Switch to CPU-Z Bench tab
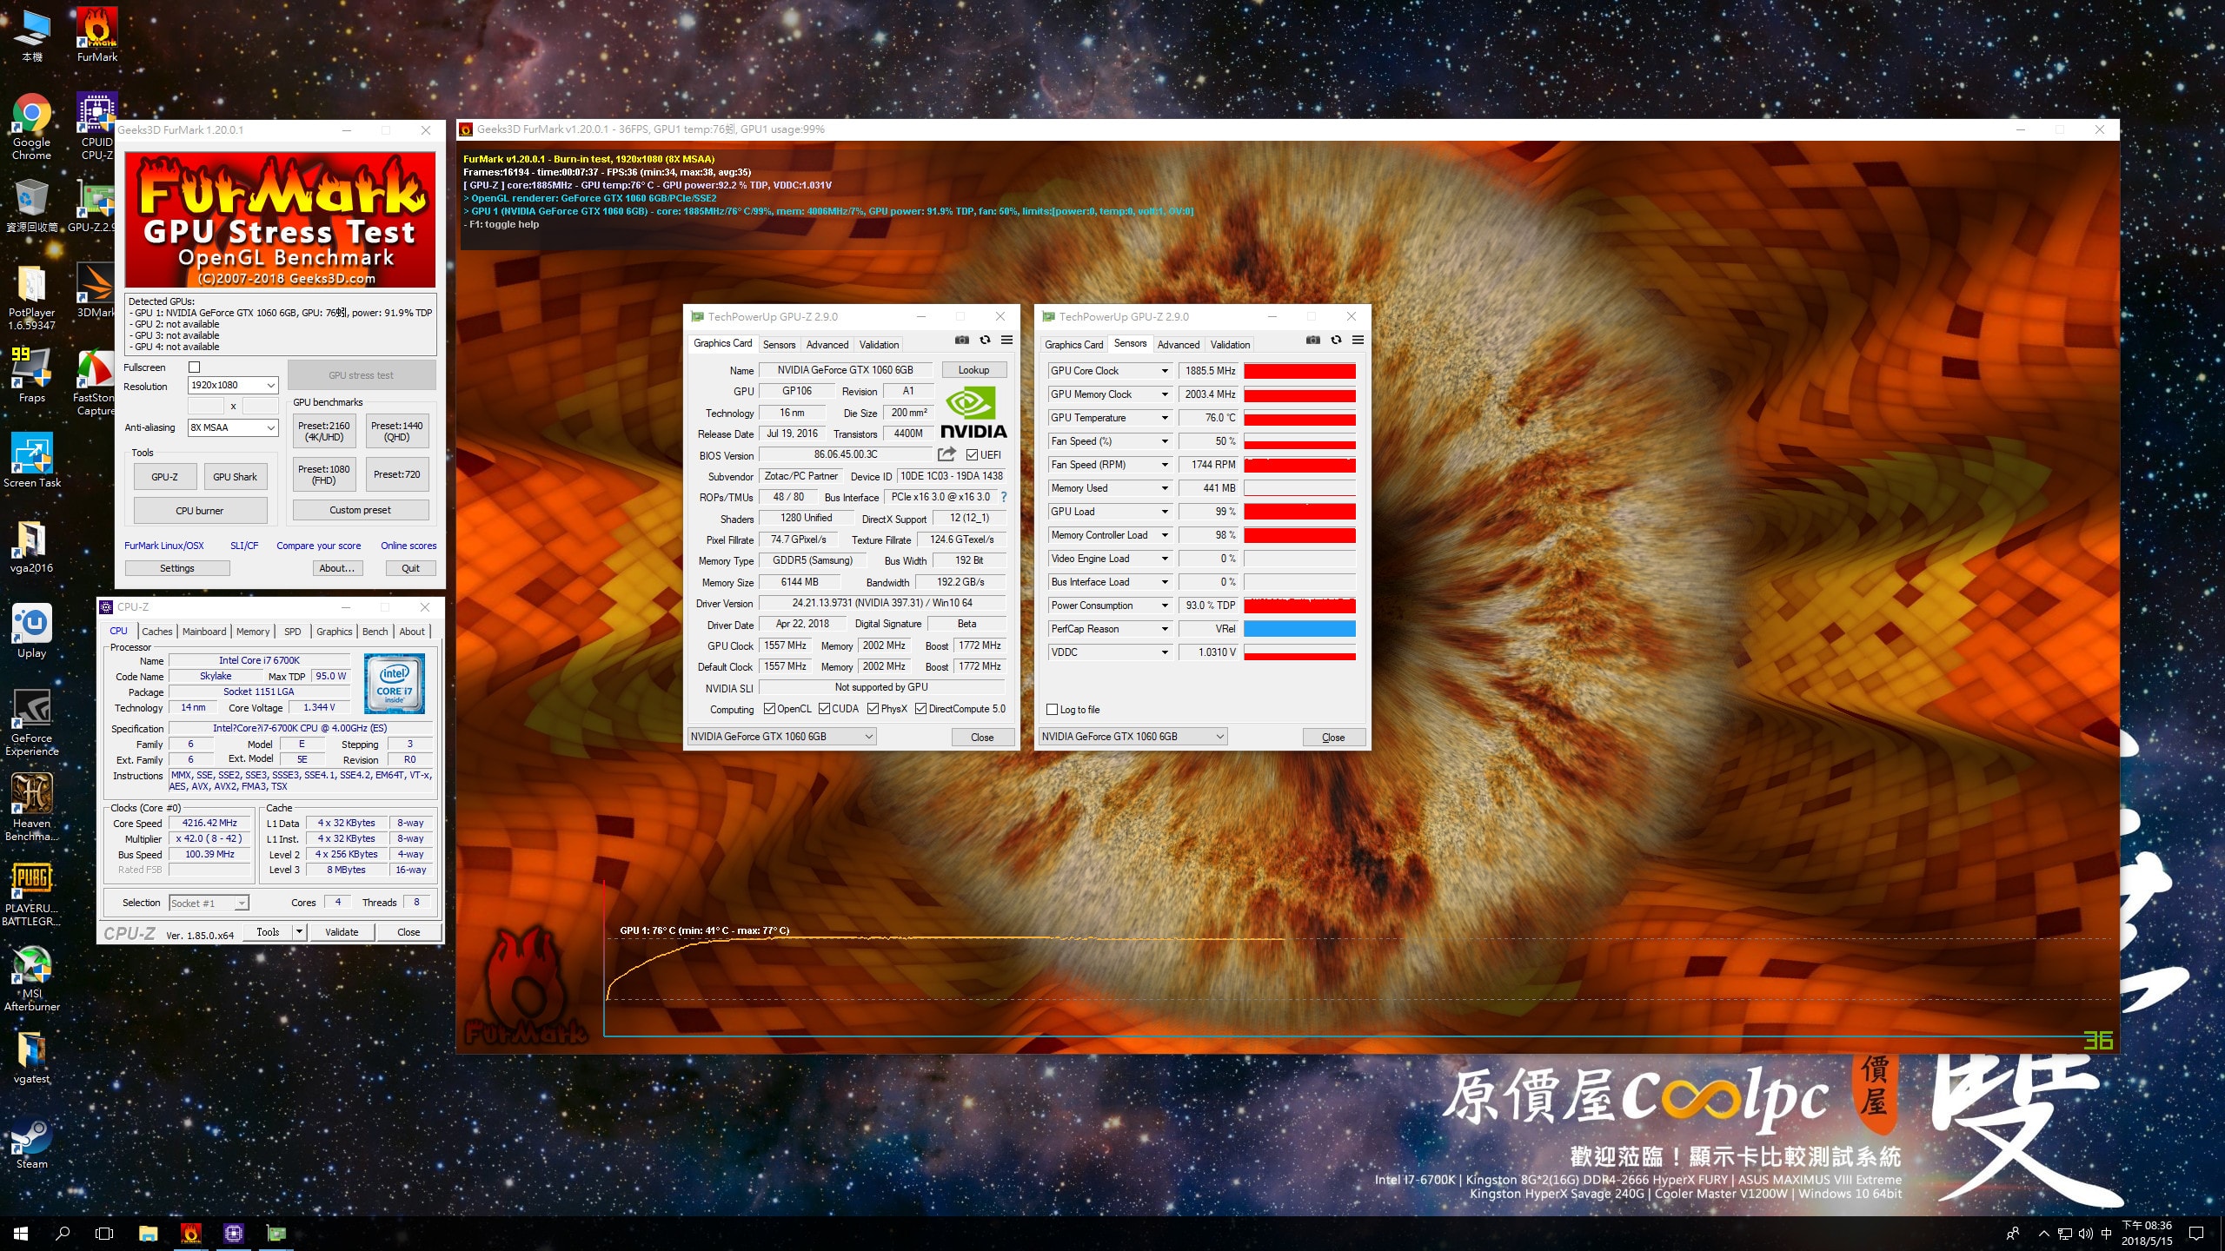Viewport: 2225px width, 1251px height. point(375,632)
